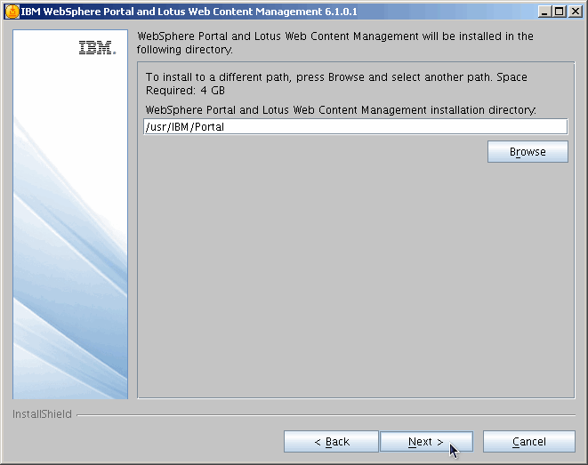Proceed with the Next button
Screen dimensions: 588x465
pos(425,442)
